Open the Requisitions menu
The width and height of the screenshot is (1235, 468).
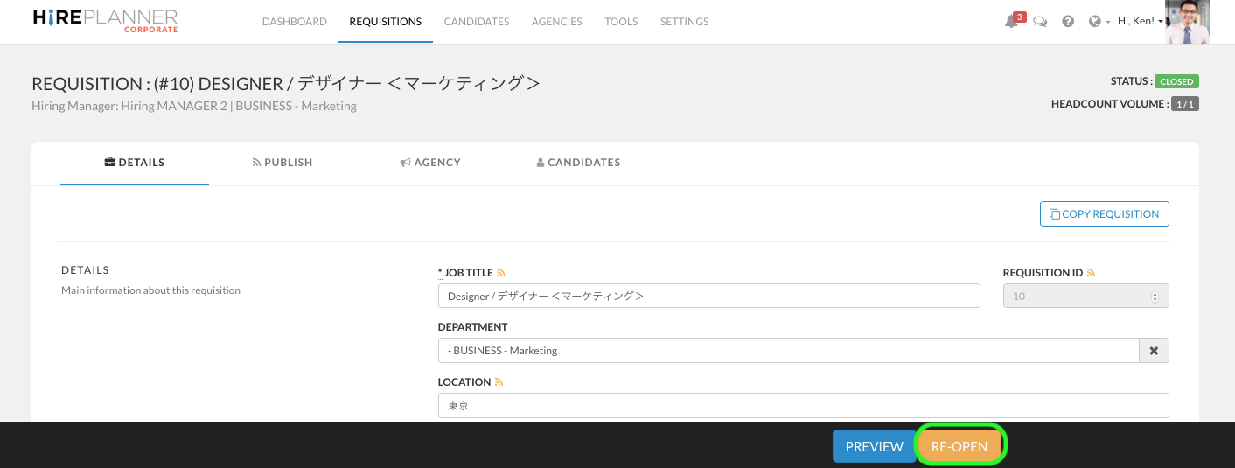[x=385, y=22]
